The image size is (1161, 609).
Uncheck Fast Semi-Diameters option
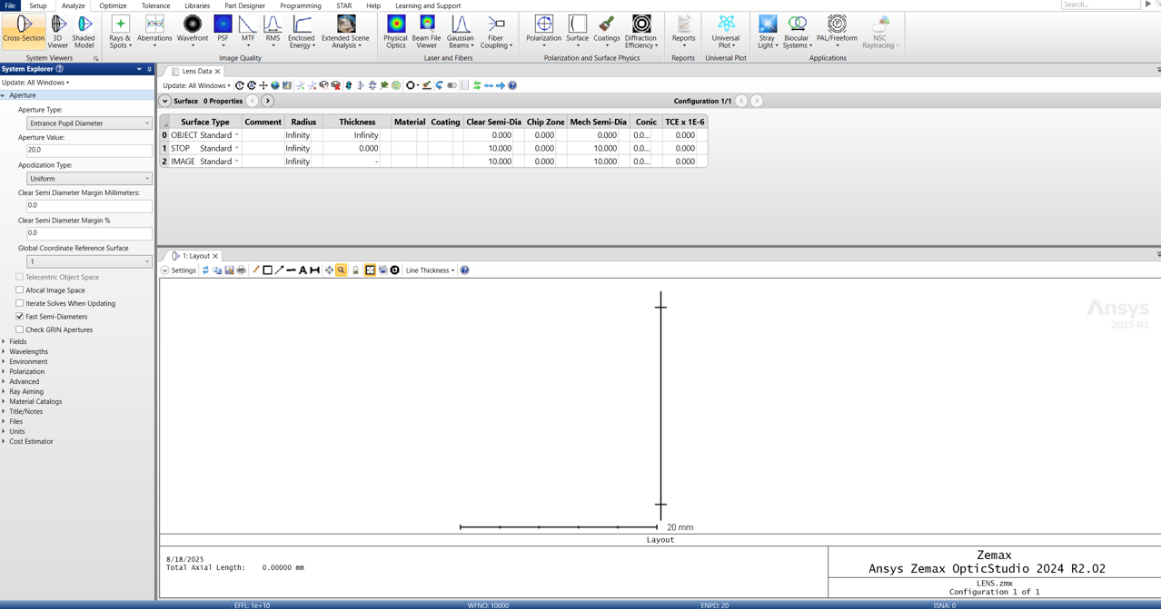[20, 317]
